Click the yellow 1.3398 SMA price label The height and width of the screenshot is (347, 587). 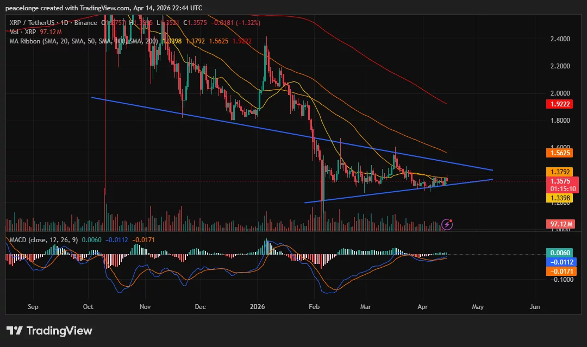coord(559,198)
